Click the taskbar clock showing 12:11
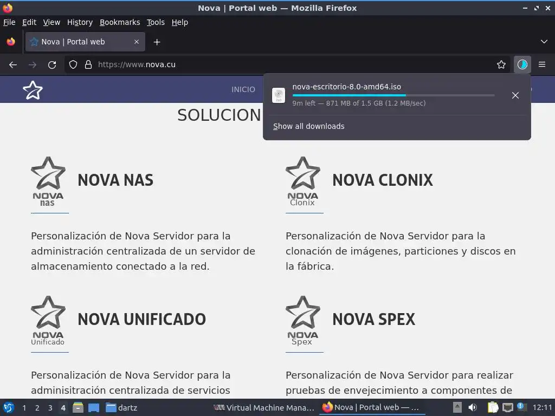The image size is (555, 416). tap(542, 408)
